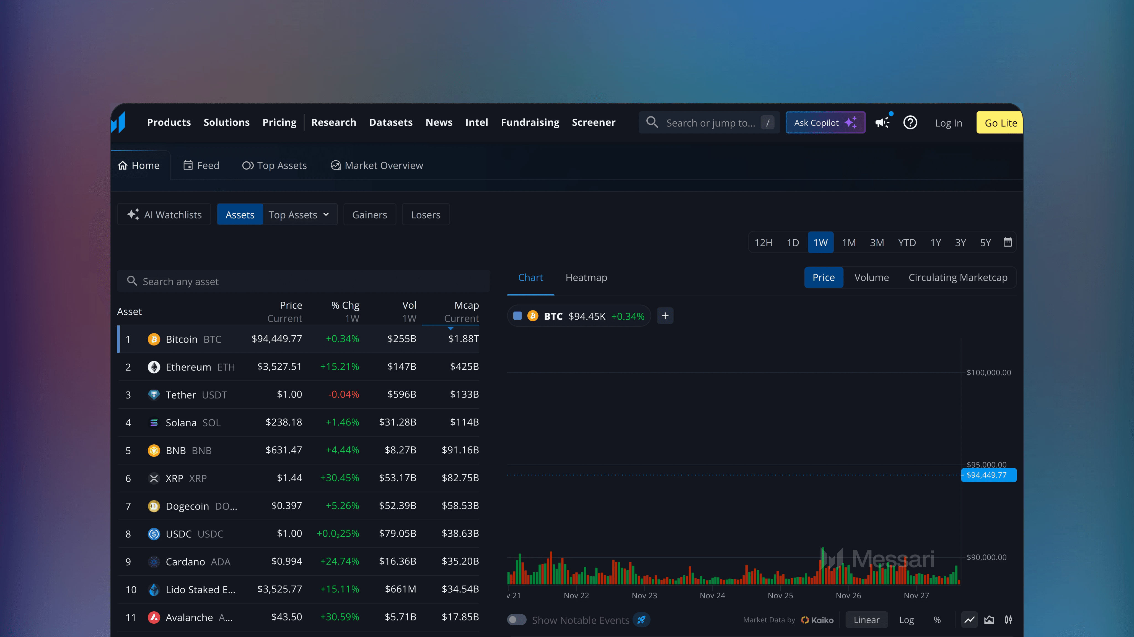Open the help question mark icon
This screenshot has height=637, width=1134.
[910, 123]
